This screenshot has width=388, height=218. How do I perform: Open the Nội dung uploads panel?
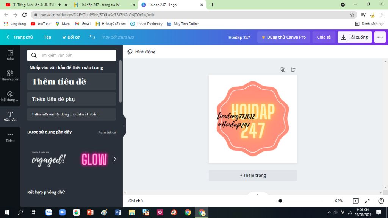(x=10, y=96)
